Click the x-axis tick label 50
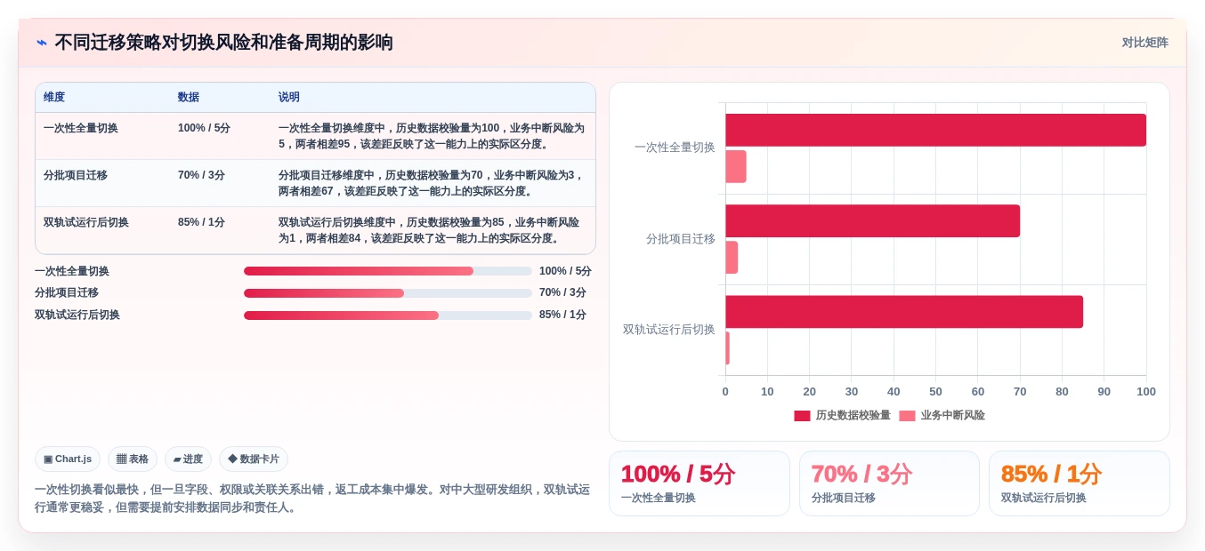 (x=935, y=391)
